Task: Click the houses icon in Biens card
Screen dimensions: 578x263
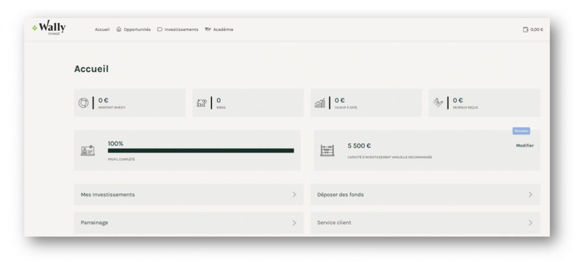Action: (202, 103)
